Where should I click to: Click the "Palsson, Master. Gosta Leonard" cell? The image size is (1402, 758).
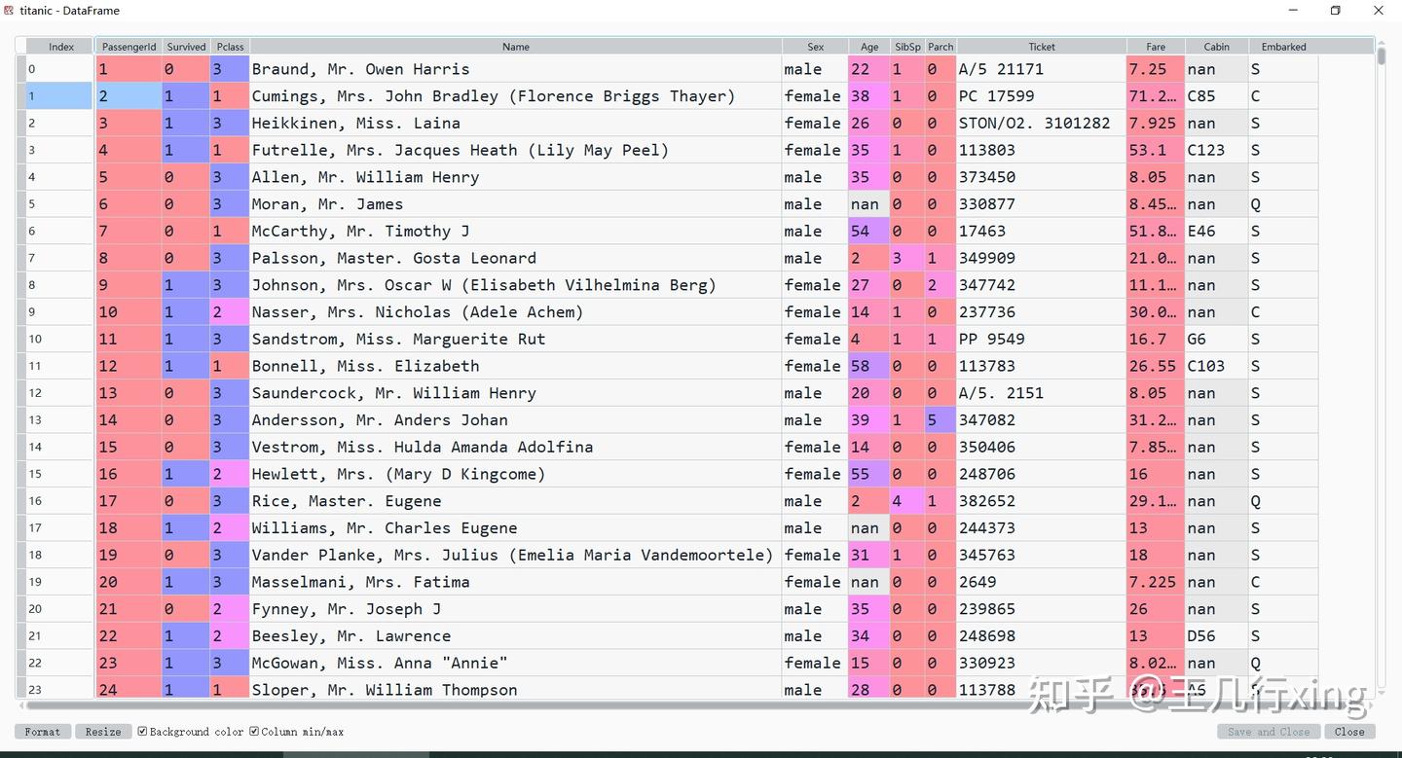[516, 258]
